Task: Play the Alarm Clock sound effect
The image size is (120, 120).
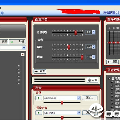Action: (x=39, y=98)
